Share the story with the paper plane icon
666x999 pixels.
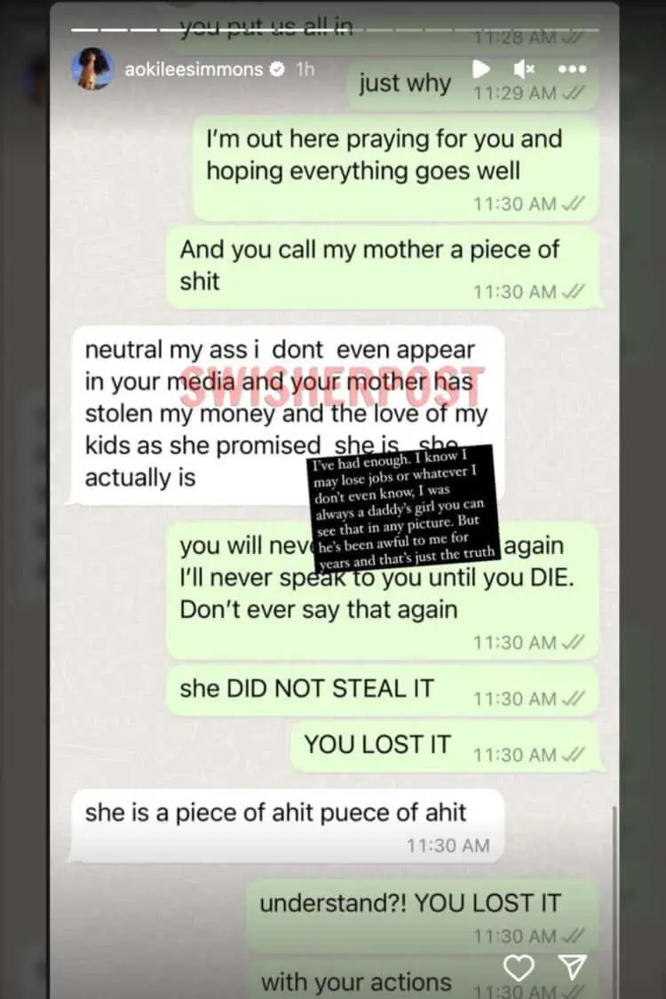[x=572, y=967]
